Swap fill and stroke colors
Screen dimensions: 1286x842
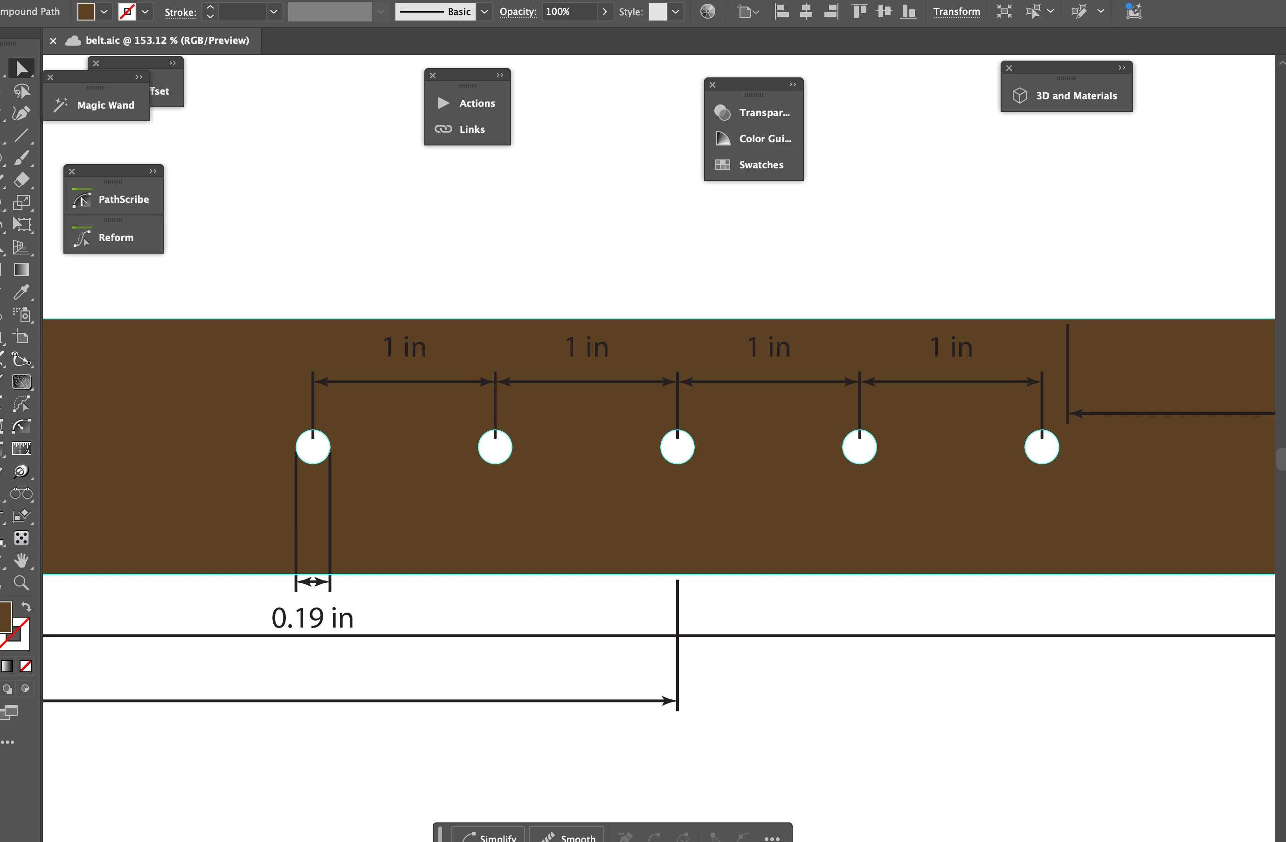coord(26,607)
